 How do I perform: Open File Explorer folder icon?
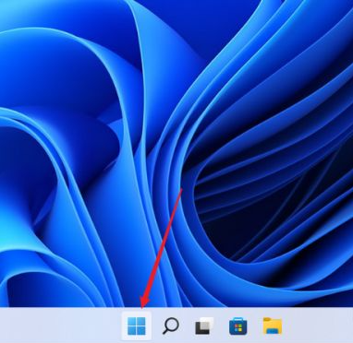coord(273,326)
